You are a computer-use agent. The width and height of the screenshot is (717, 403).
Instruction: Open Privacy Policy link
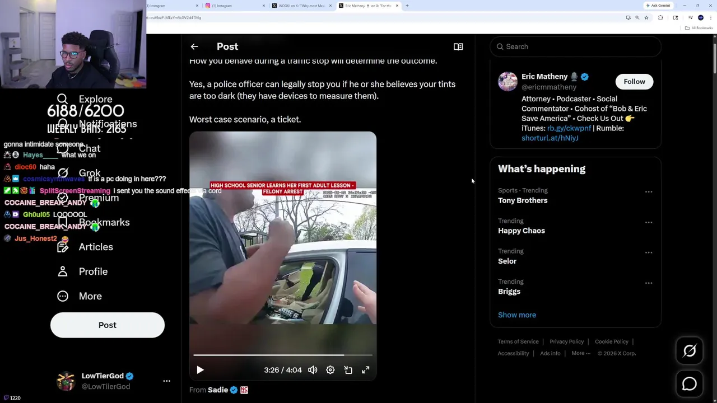567,341
